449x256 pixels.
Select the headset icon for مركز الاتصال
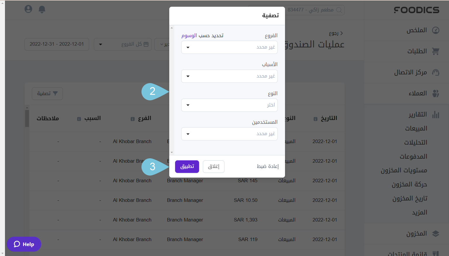(436, 72)
